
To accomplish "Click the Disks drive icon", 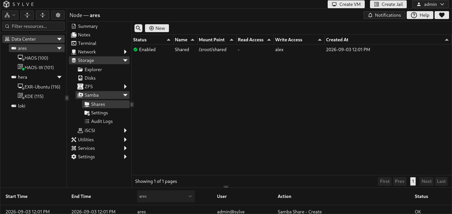I will click(80, 78).
